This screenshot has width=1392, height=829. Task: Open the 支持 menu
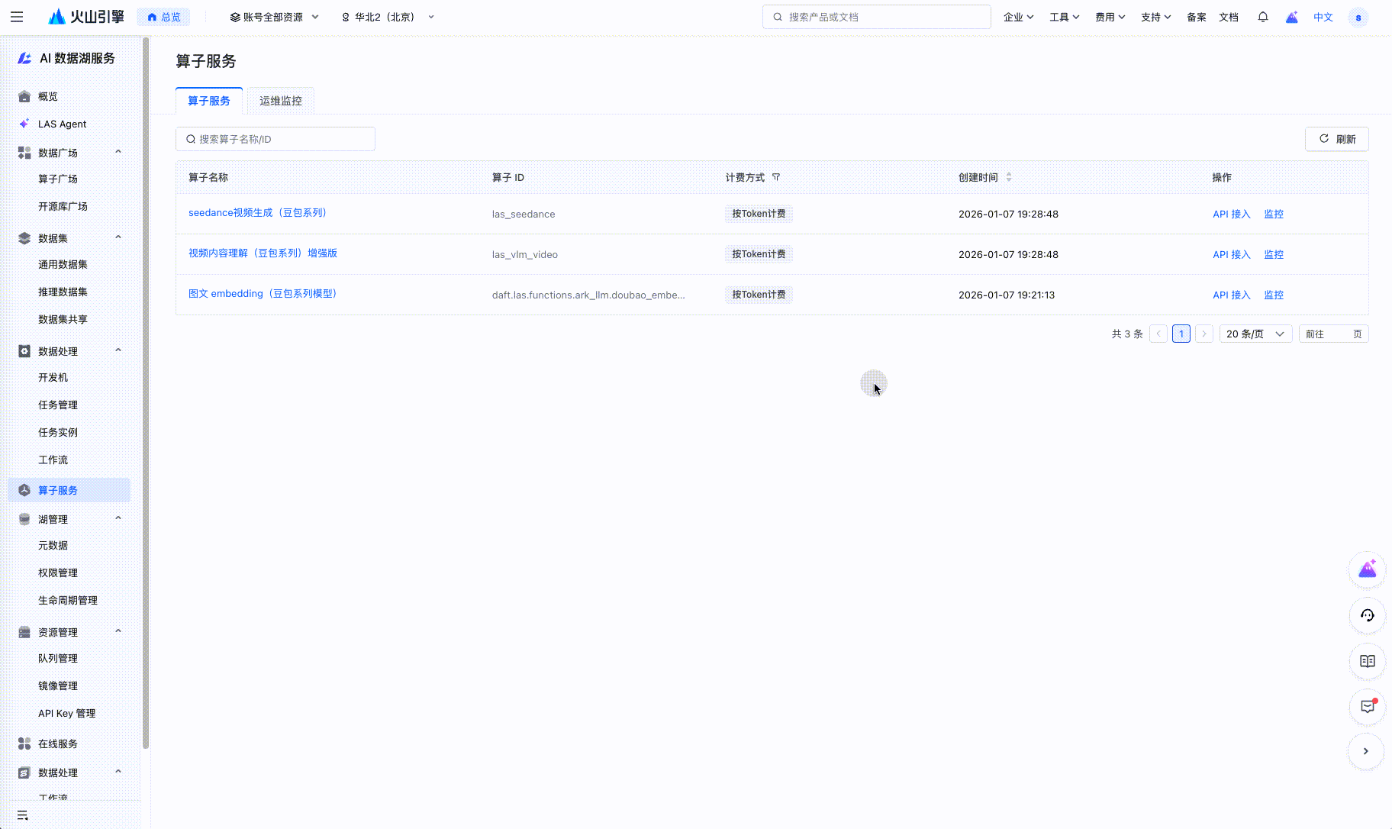click(1156, 17)
